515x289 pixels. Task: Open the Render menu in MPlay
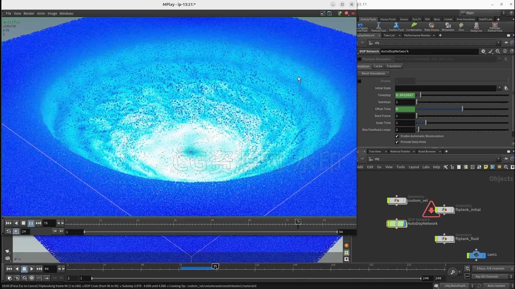coord(29,13)
